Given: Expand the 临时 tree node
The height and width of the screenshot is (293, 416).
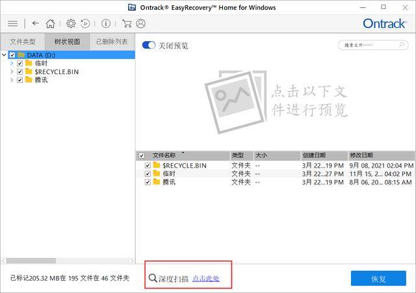Looking at the screenshot, I should click(12, 64).
